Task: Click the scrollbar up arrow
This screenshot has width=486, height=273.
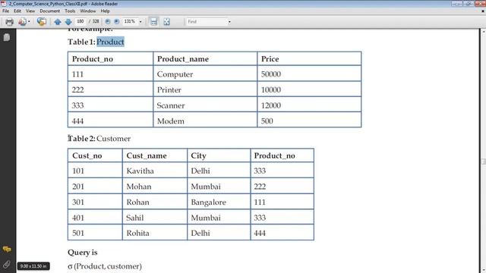Action: [483, 31]
